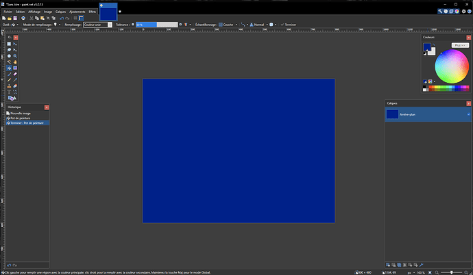Select the Pan hand tool
Viewport: 473px width, 275px height.
[15, 62]
